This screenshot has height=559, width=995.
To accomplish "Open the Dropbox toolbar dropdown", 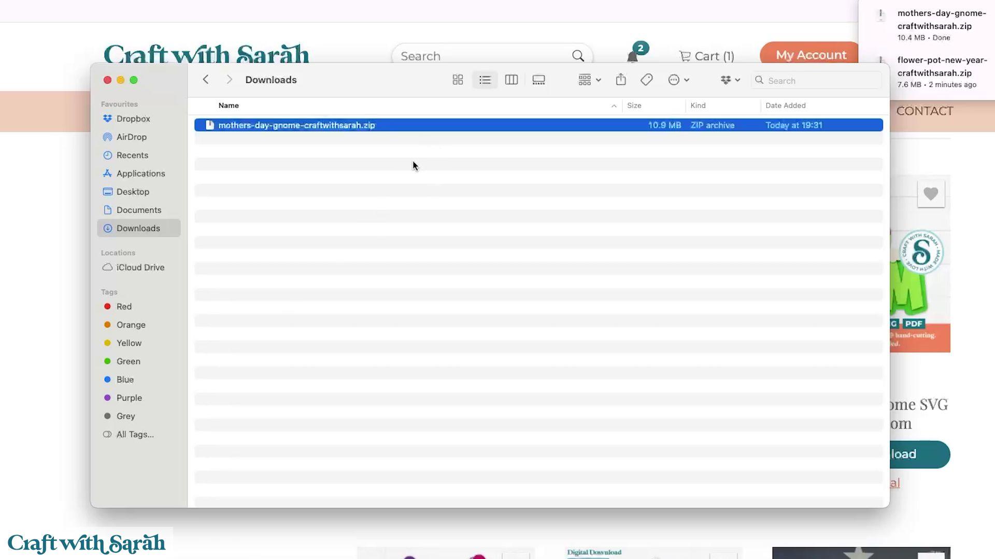I will point(730,80).
